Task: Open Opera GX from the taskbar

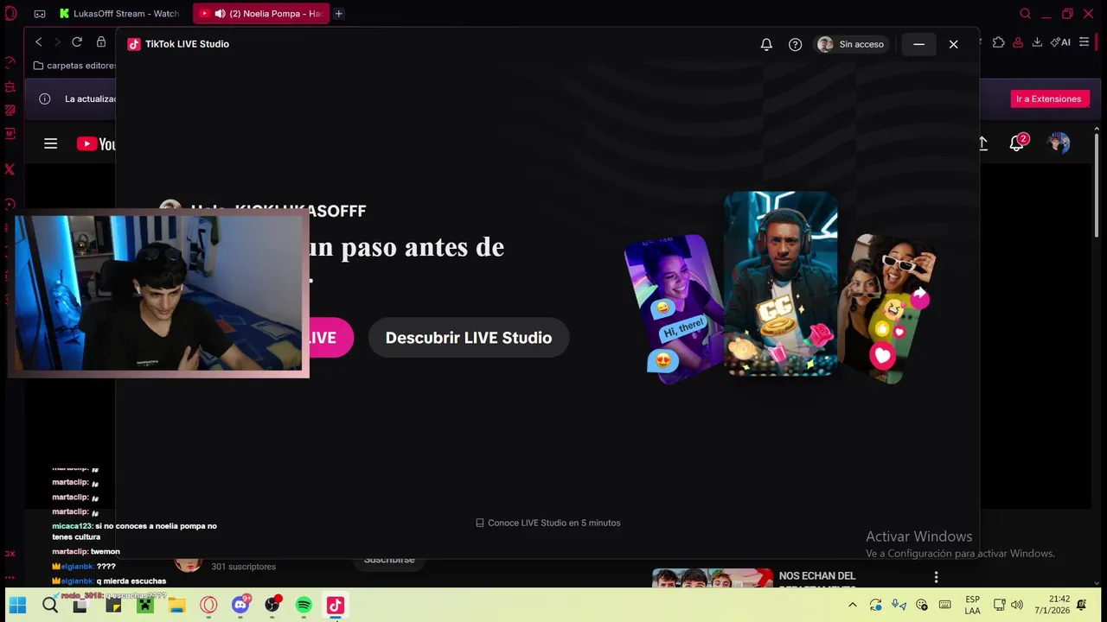Action: tap(208, 606)
